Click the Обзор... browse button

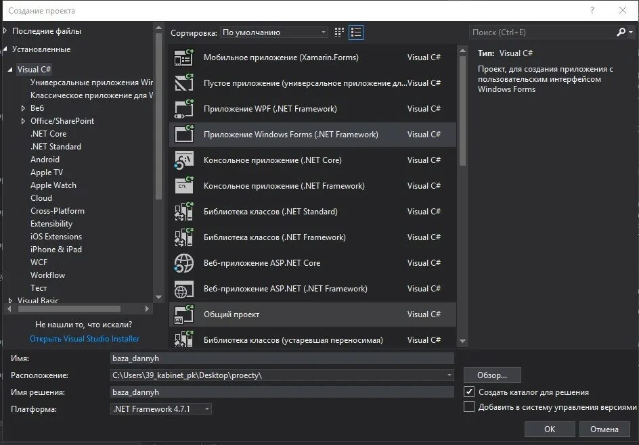coord(492,375)
